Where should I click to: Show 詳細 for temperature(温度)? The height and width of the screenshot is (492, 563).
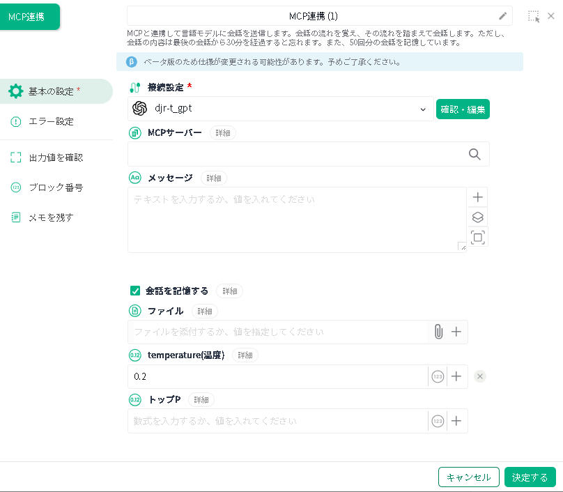[245, 355]
